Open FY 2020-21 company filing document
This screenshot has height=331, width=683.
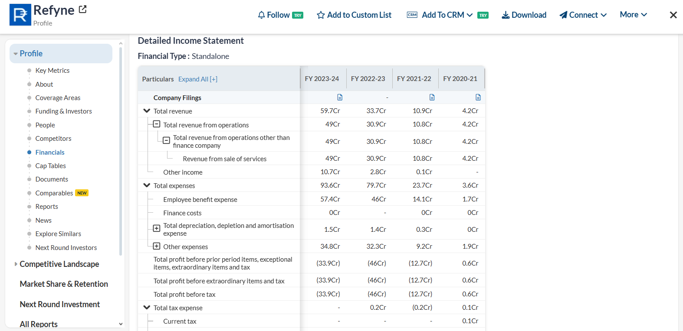tap(478, 97)
